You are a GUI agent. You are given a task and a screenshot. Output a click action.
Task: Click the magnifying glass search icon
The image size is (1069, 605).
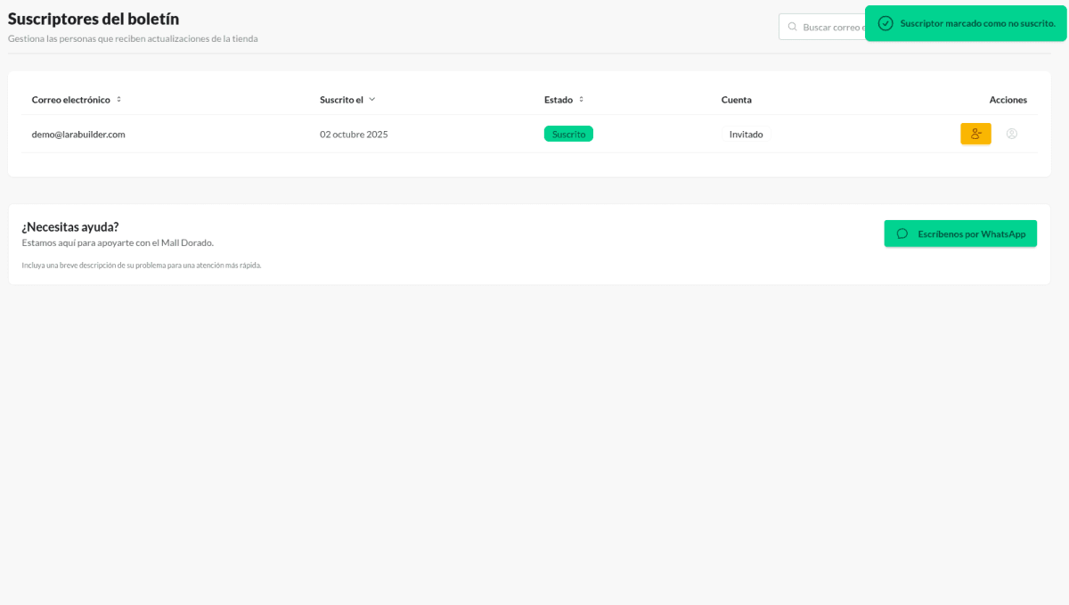tap(794, 26)
